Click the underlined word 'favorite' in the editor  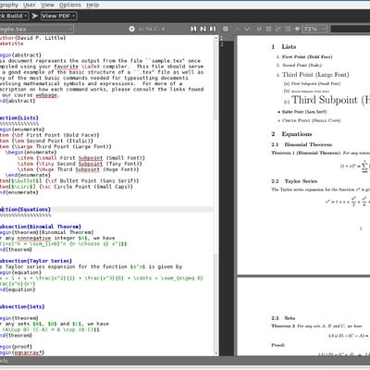tap(67, 67)
